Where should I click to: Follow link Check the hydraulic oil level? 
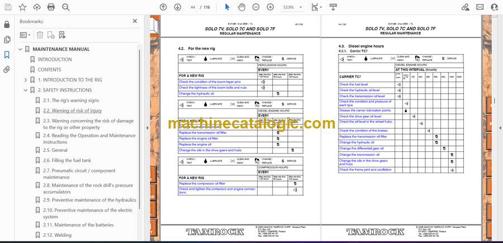(359, 90)
